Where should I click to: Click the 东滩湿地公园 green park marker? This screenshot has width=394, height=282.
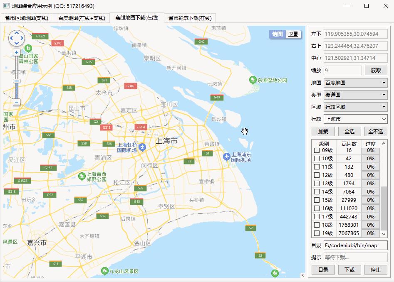coord(253,79)
